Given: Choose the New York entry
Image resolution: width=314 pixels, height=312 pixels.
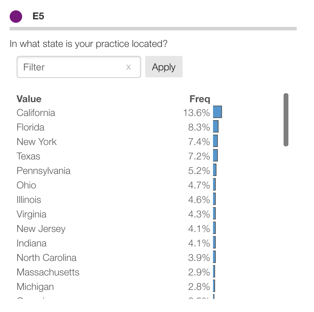Looking at the screenshot, I should point(37,142).
